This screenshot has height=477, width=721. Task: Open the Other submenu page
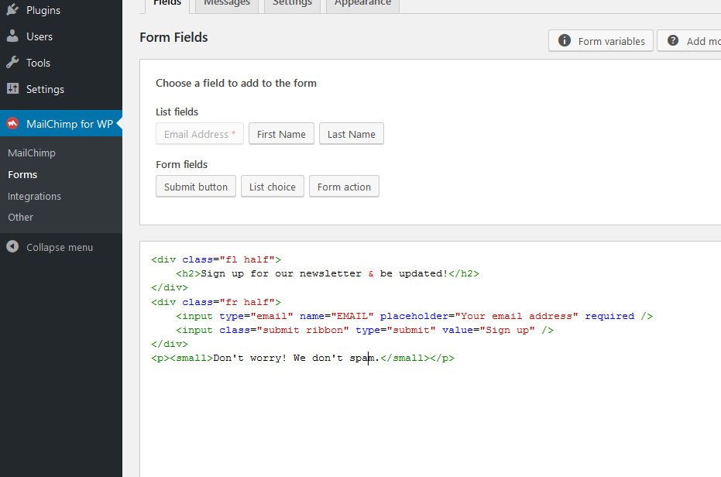pos(20,217)
